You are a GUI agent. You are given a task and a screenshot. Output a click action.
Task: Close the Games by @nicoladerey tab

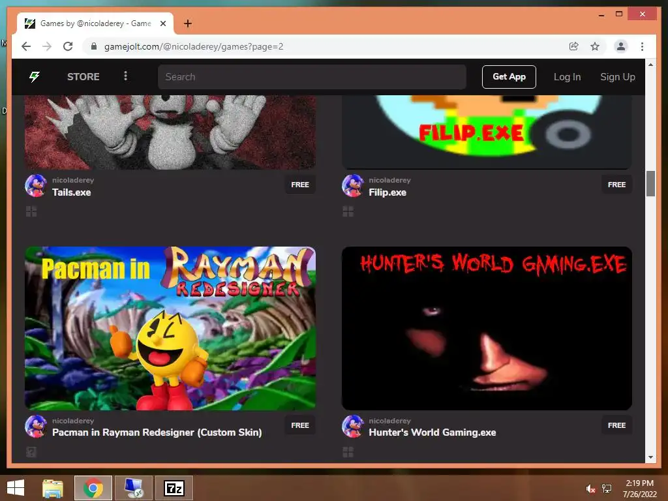coord(162,23)
